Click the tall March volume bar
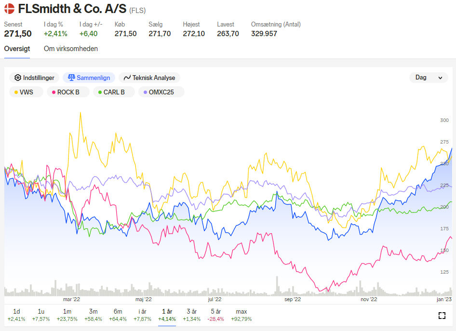 (x=55, y=288)
